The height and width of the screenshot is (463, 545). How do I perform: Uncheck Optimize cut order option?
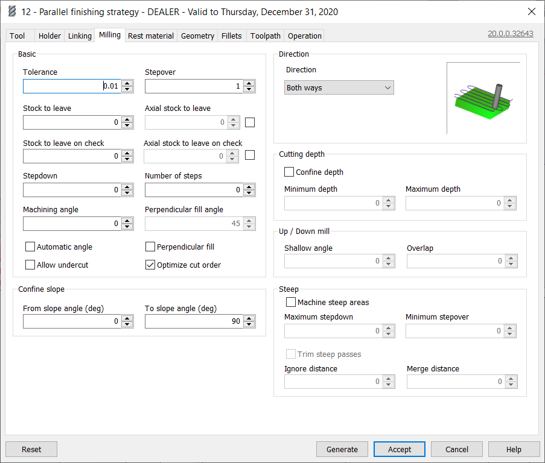151,265
